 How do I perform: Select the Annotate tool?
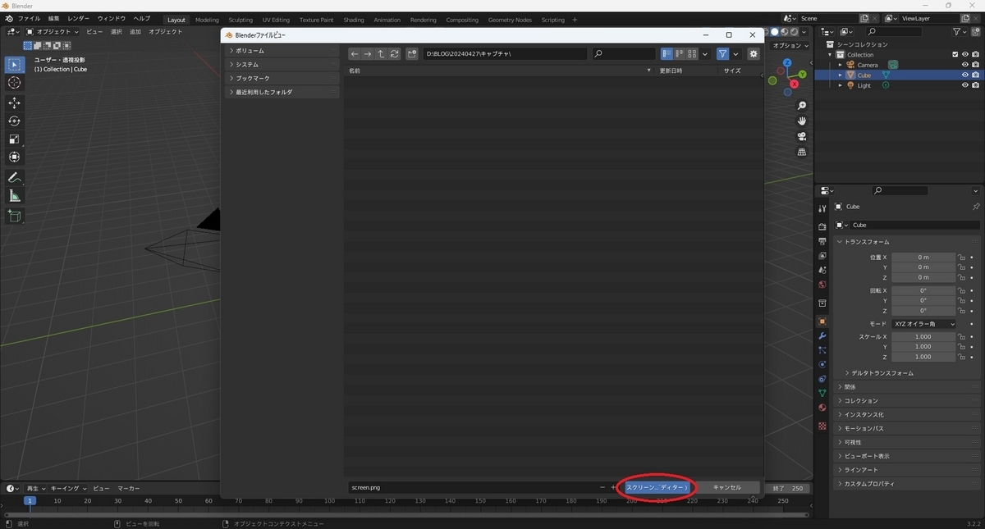coord(15,177)
